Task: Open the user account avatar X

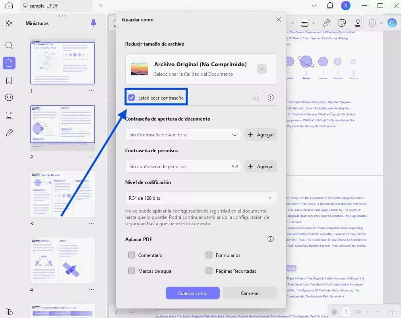Action: [345, 6]
